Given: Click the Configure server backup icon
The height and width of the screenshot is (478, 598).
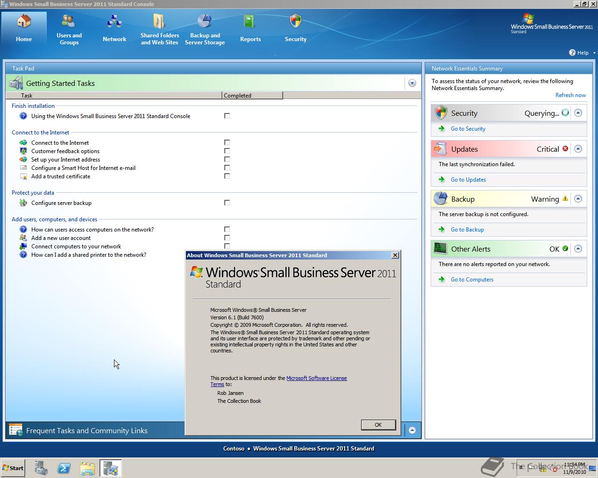Looking at the screenshot, I should pos(23,203).
